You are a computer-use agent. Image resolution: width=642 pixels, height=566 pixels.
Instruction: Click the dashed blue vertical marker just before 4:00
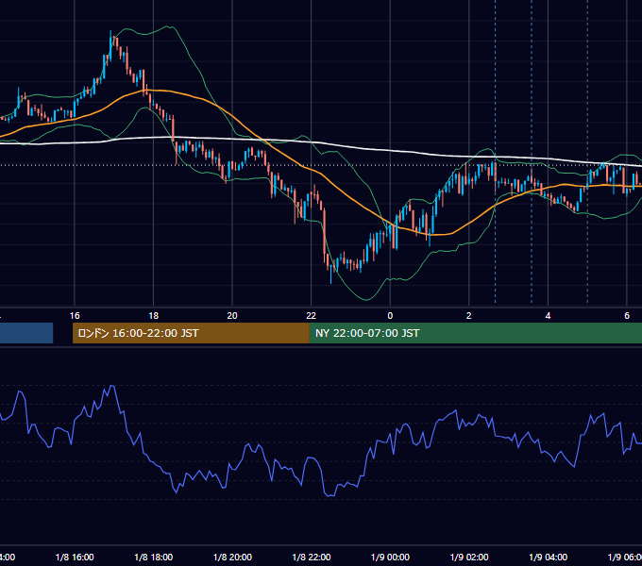click(x=532, y=151)
